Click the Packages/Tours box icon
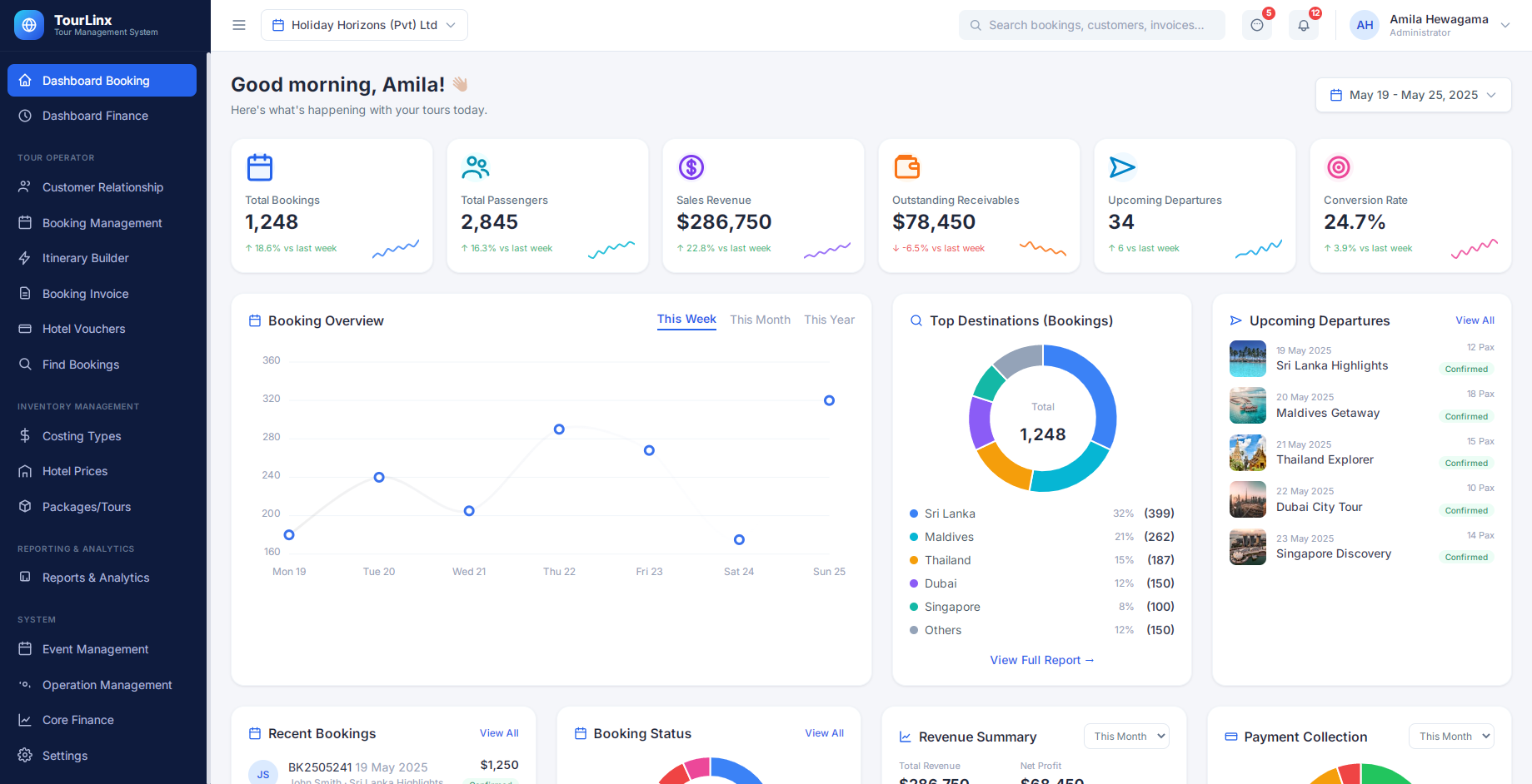This screenshot has height=784, width=1532. click(x=25, y=507)
